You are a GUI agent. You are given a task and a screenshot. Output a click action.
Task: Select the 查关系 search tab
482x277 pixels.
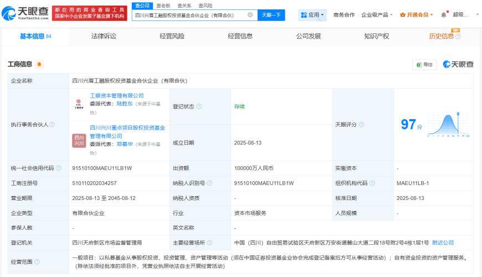tap(184, 6)
